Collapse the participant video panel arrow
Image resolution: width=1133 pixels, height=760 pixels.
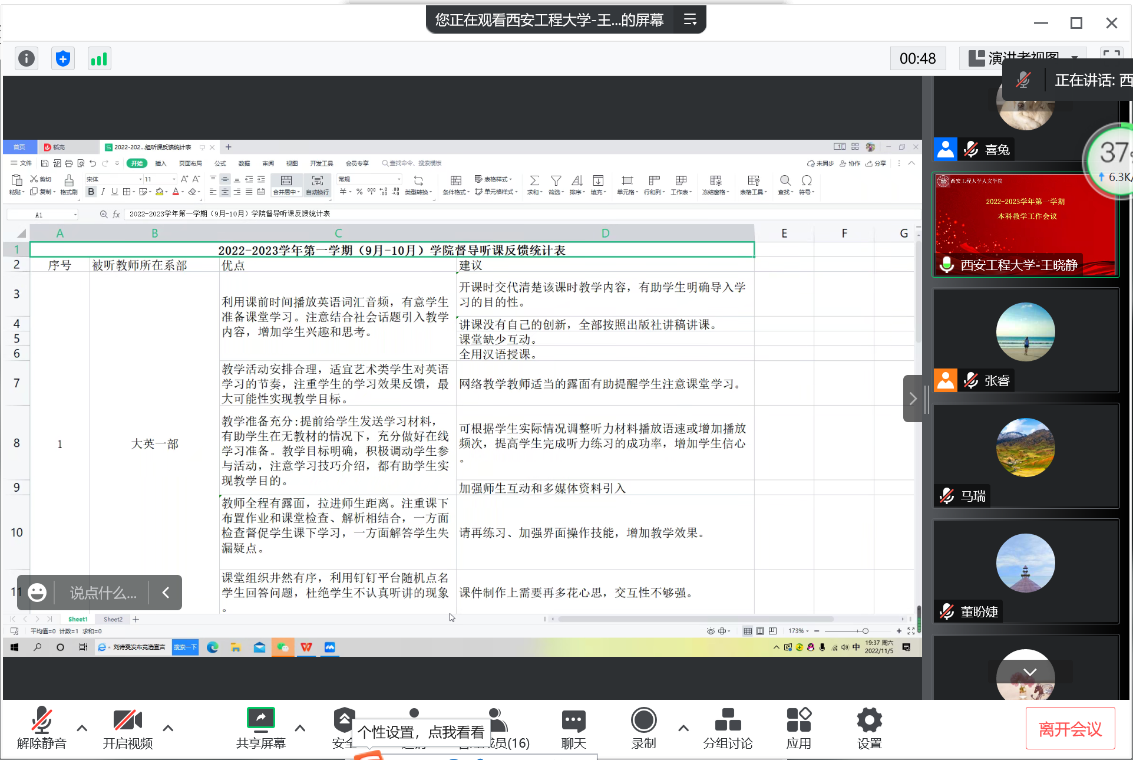(913, 399)
